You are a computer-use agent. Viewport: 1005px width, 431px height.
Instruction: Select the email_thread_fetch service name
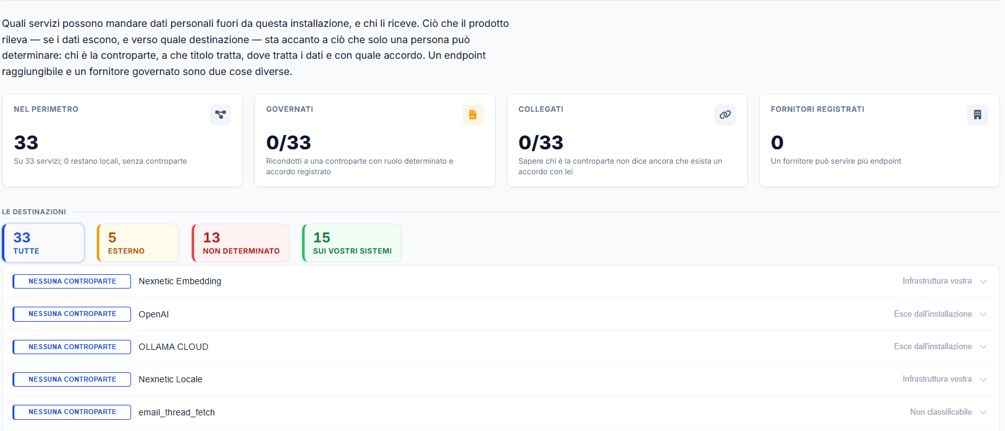click(x=177, y=412)
